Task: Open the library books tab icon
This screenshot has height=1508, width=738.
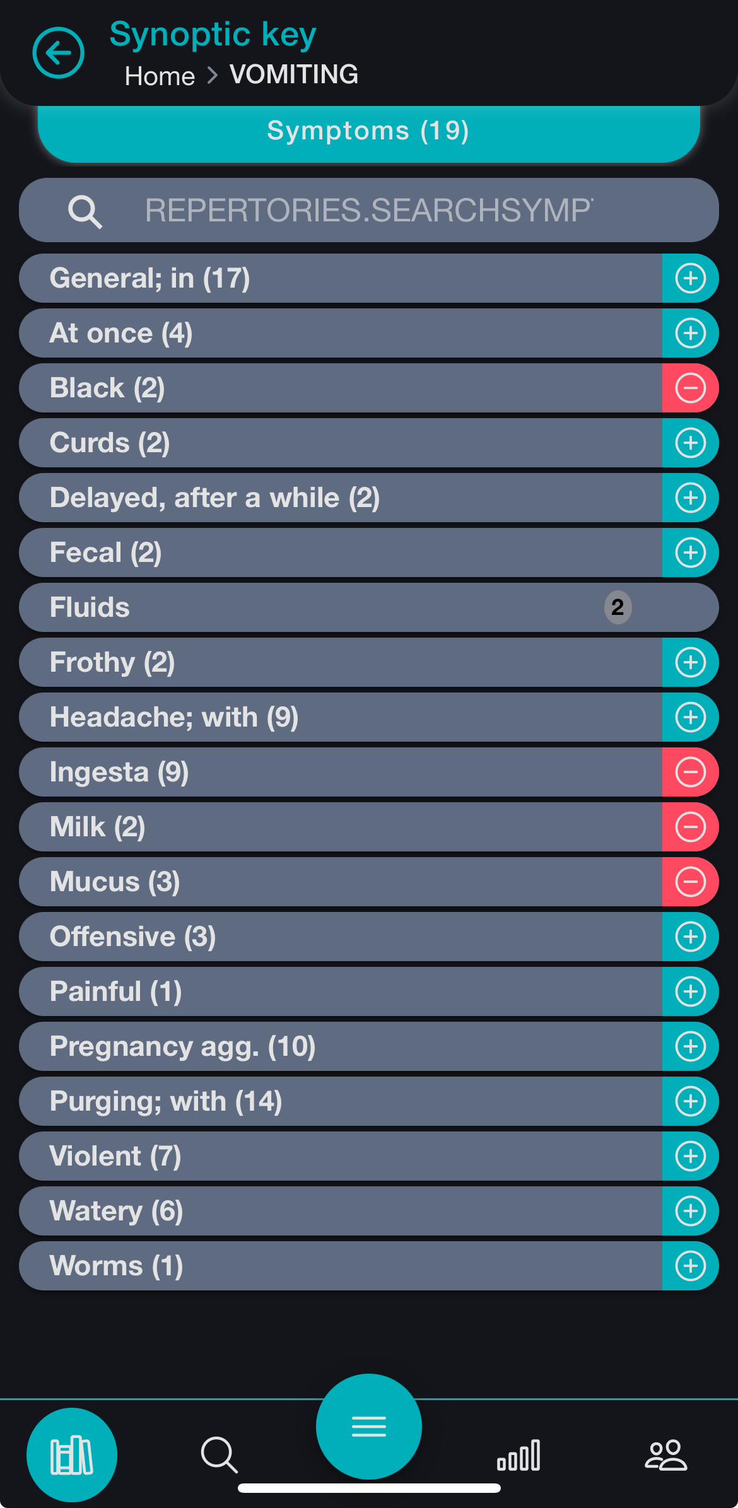Action: click(x=72, y=1454)
